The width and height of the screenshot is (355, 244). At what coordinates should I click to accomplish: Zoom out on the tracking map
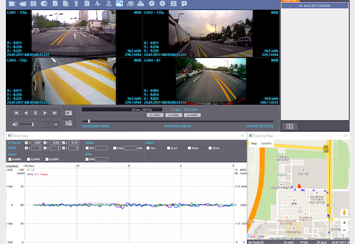tap(345, 230)
